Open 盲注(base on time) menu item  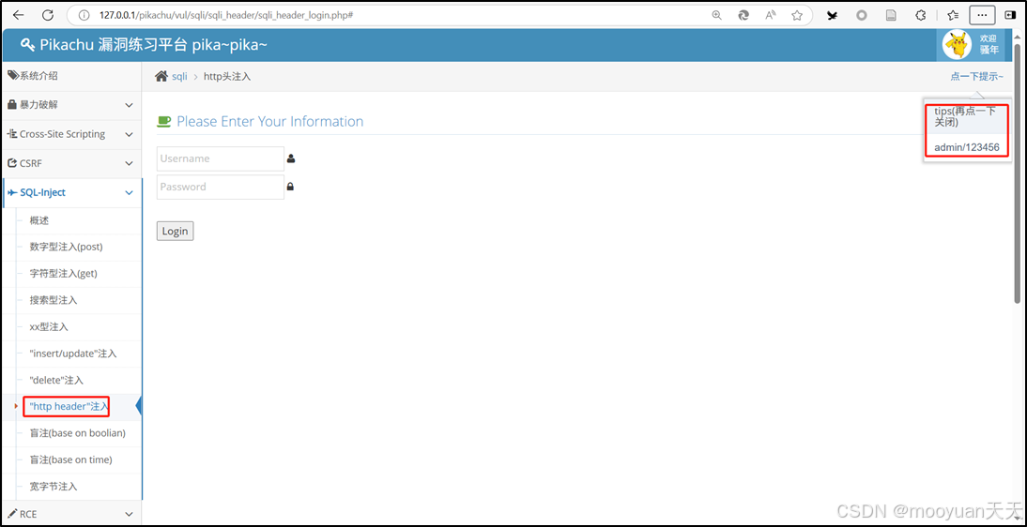click(70, 459)
